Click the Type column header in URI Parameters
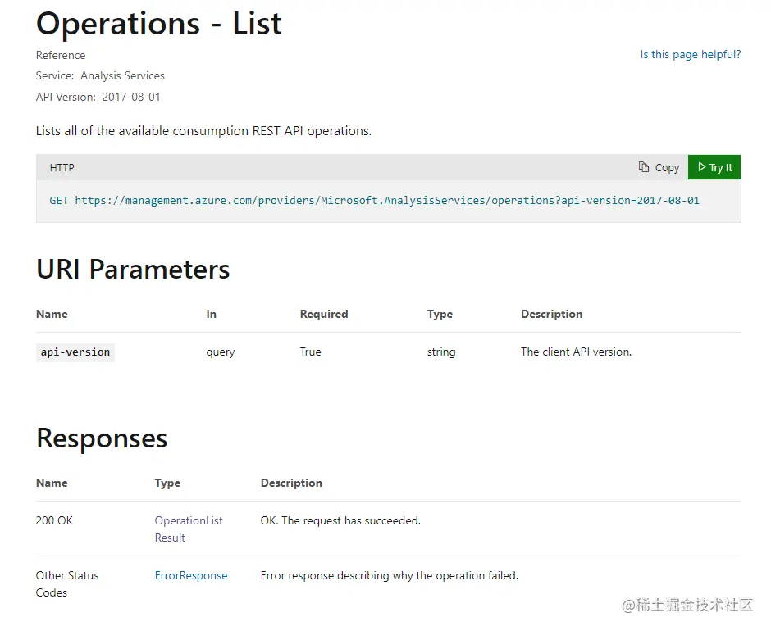The width and height of the screenshot is (771, 631). (x=440, y=314)
